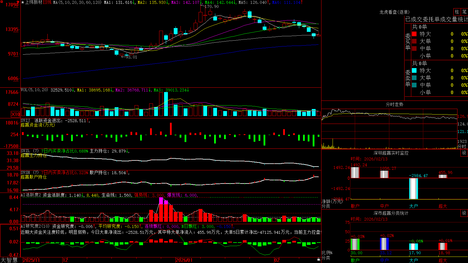Viewport: 468px width, 263px height.
Task: Click the 超赢资金流(万元) label
Action: (x=38, y=125)
